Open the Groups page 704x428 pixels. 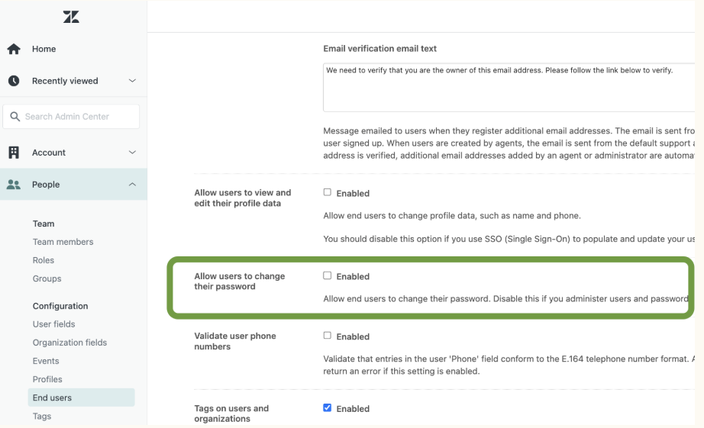coord(47,278)
